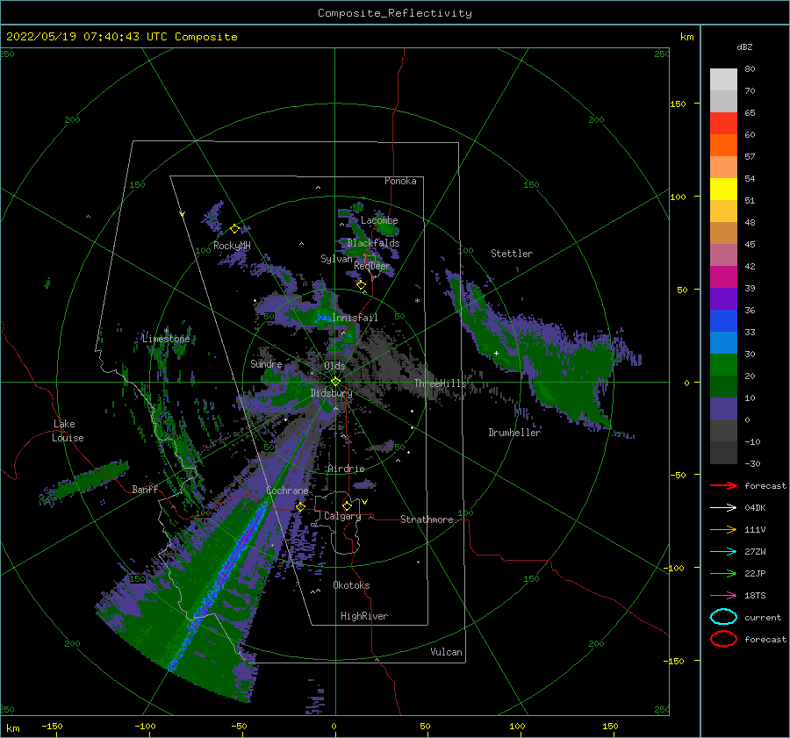Pick the magenta 18TS arrow legend icon

(723, 596)
